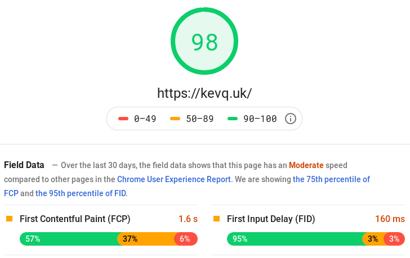Click the info icon beside score legend

tap(290, 119)
